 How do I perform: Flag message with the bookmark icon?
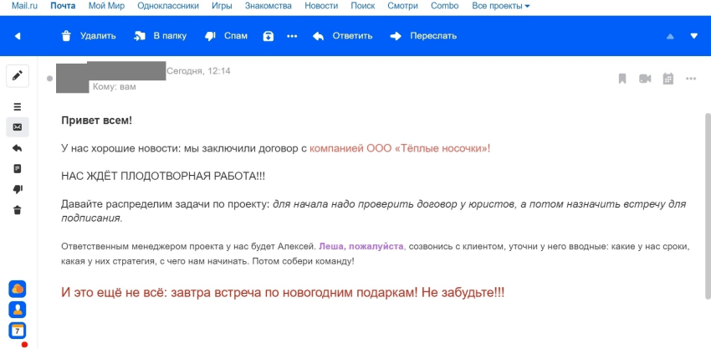(622, 79)
